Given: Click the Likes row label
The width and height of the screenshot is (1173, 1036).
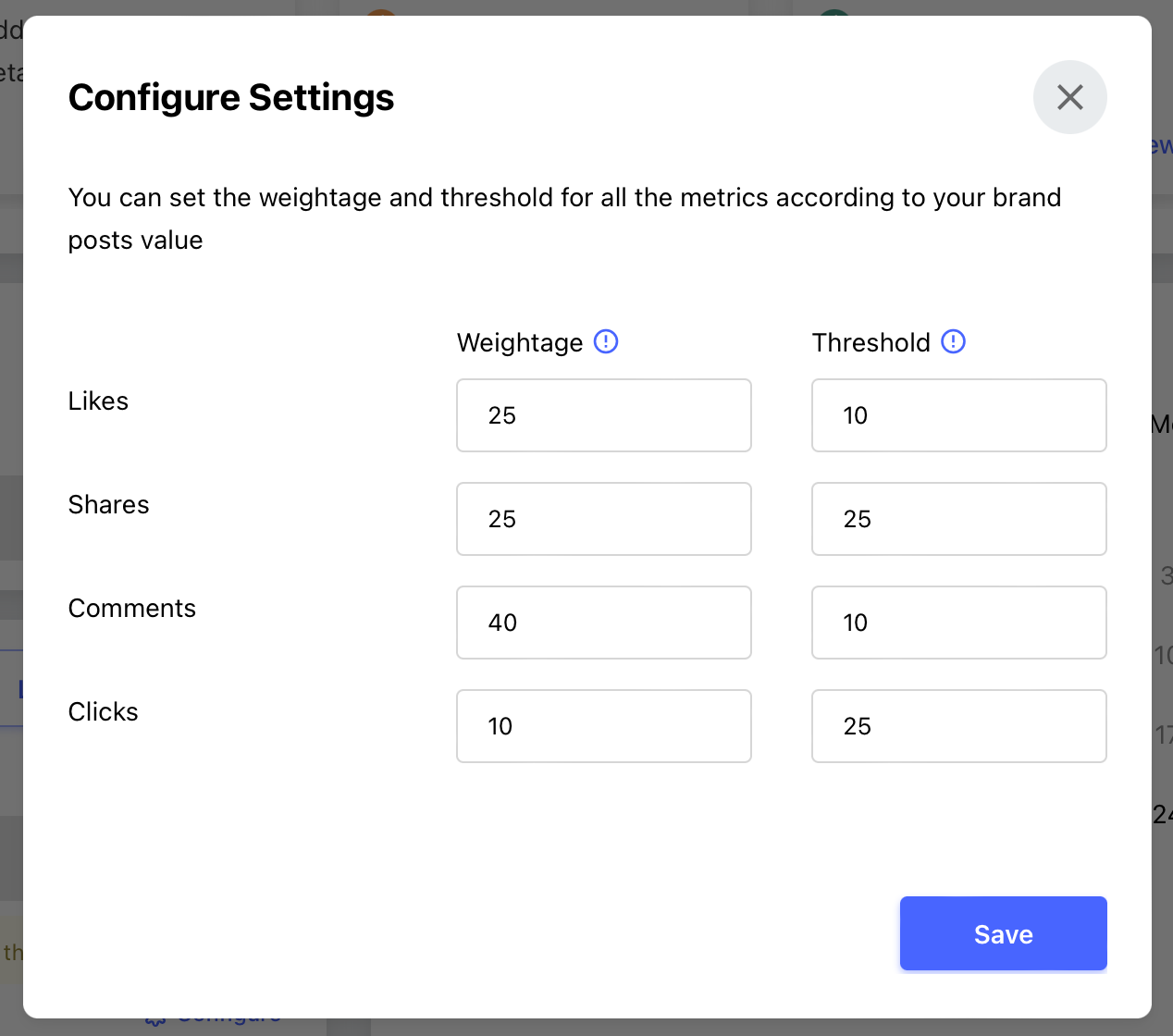Looking at the screenshot, I should tap(98, 401).
